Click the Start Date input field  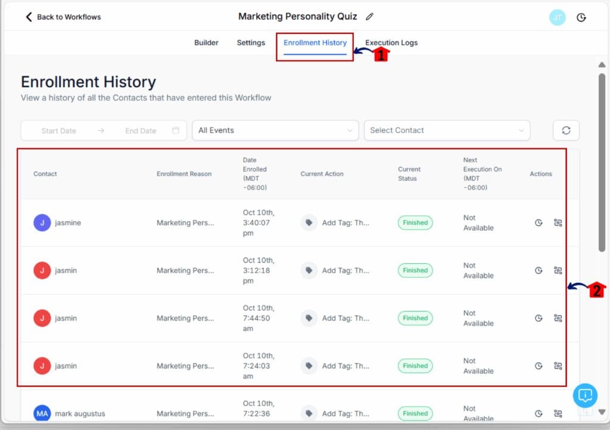60,130
